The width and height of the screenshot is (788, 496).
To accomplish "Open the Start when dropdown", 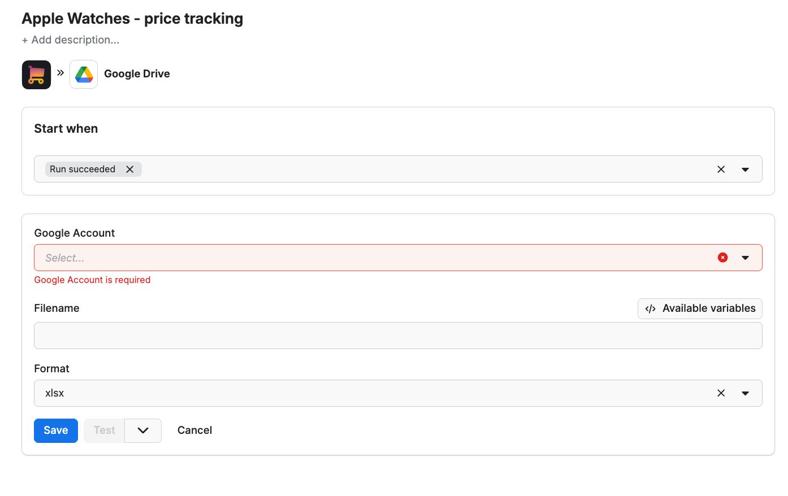I will point(745,169).
